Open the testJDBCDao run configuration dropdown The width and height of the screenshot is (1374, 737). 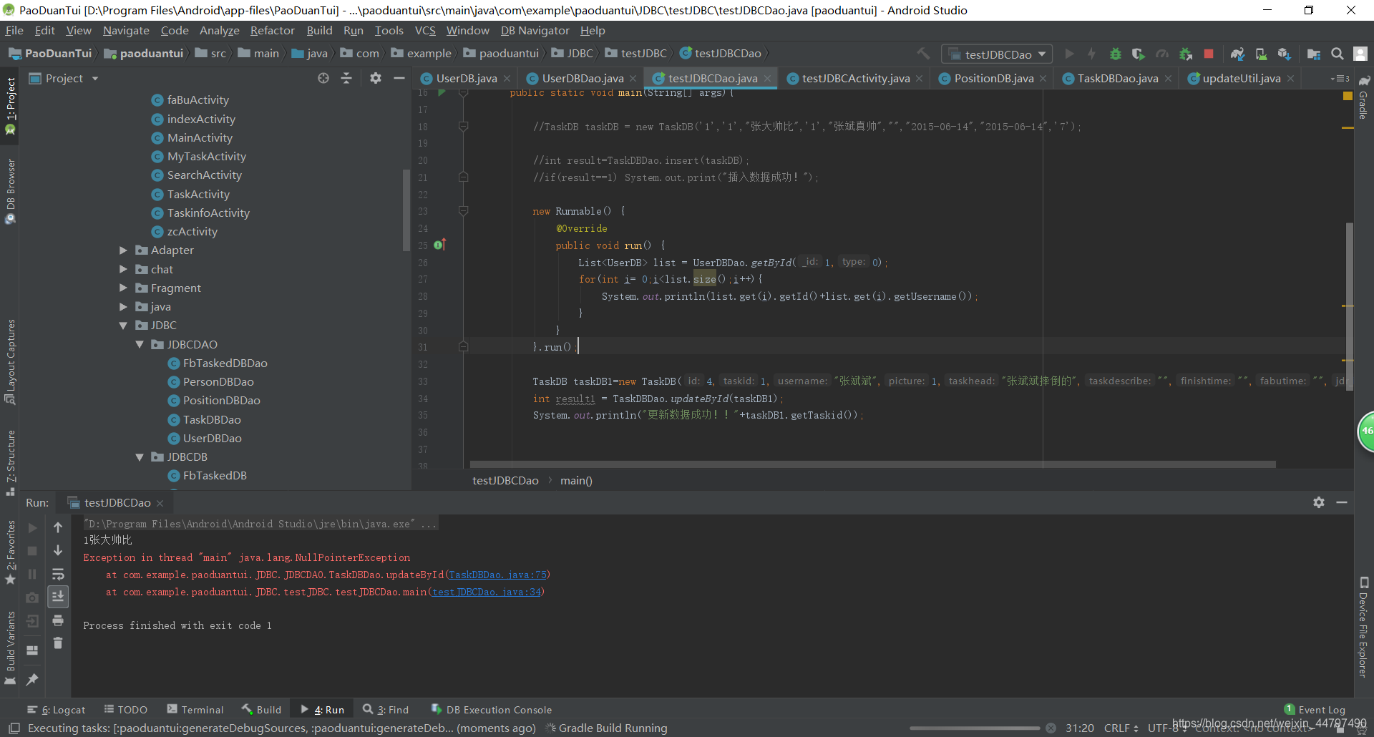(x=997, y=54)
